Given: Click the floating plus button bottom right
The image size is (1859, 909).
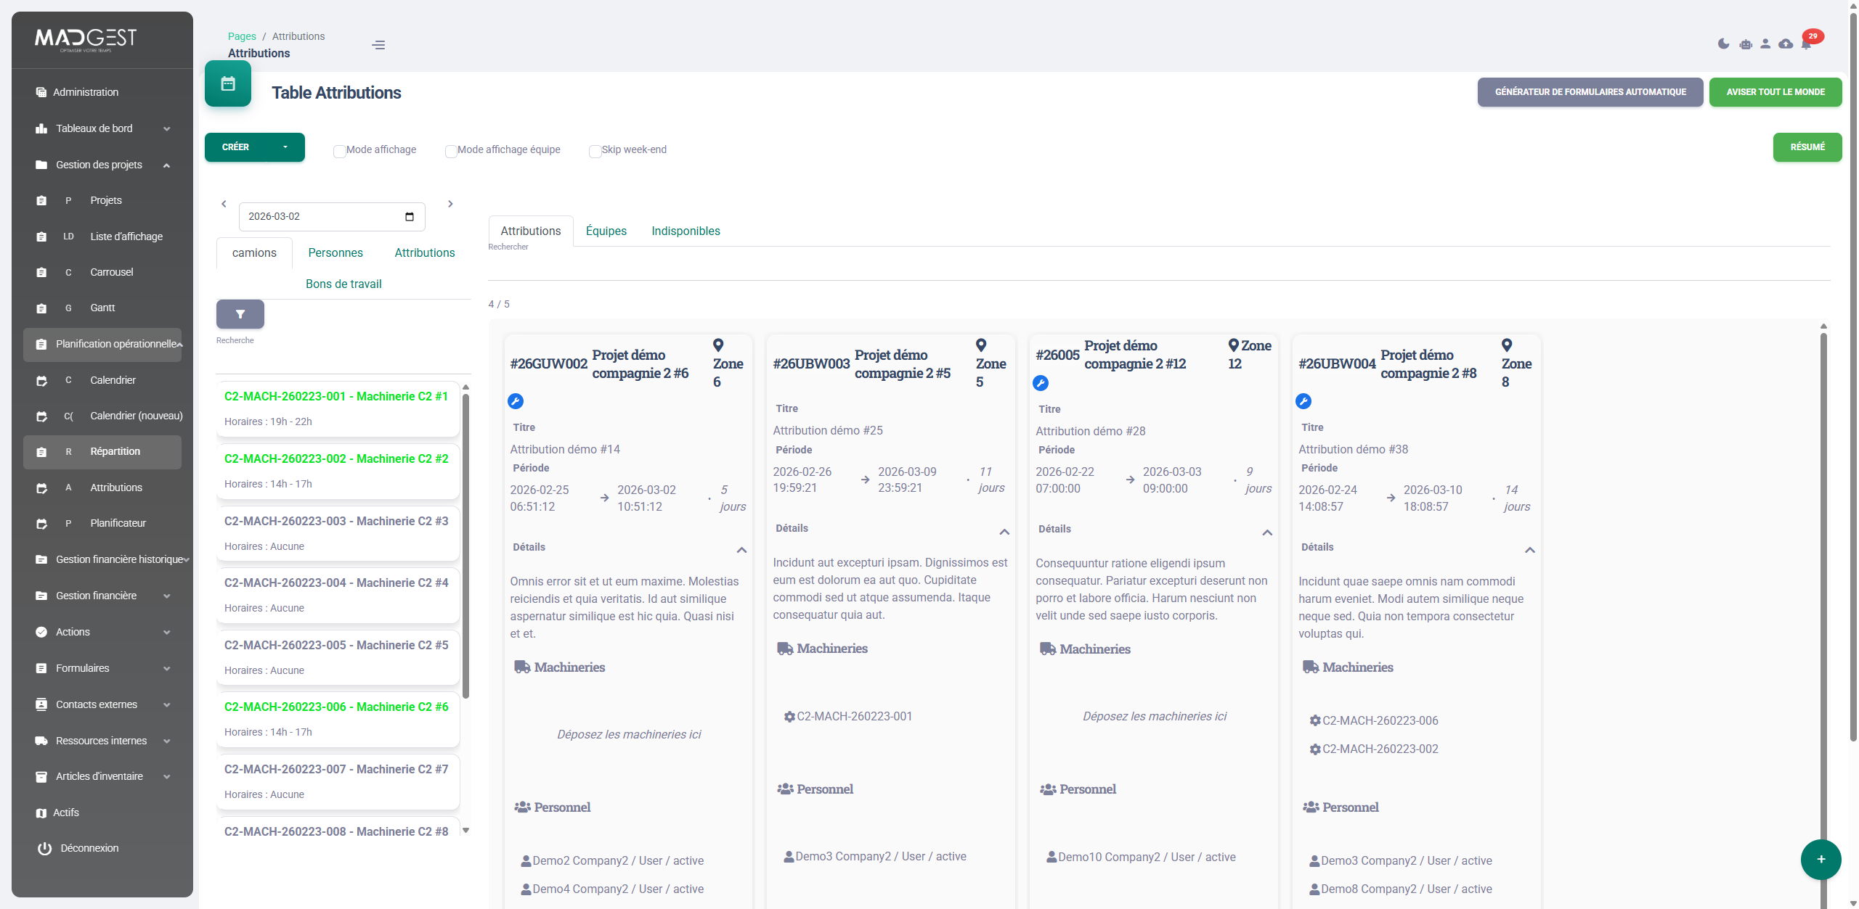Looking at the screenshot, I should coord(1821,860).
